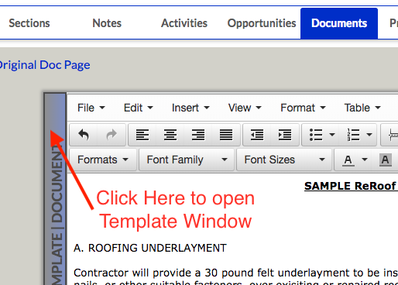Image resolution: width=398 pixels, height=285 pixels.
Task: Apply the text color A button
Action: 348,160
